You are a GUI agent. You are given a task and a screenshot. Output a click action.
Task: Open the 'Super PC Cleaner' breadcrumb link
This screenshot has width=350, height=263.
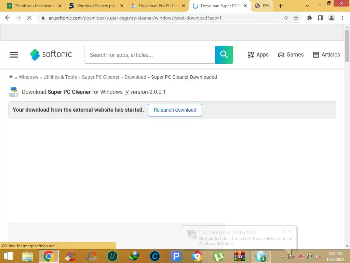(101, 77)
